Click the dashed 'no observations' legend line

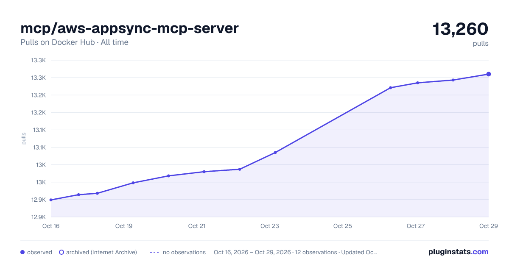click(x=154, y=252)
